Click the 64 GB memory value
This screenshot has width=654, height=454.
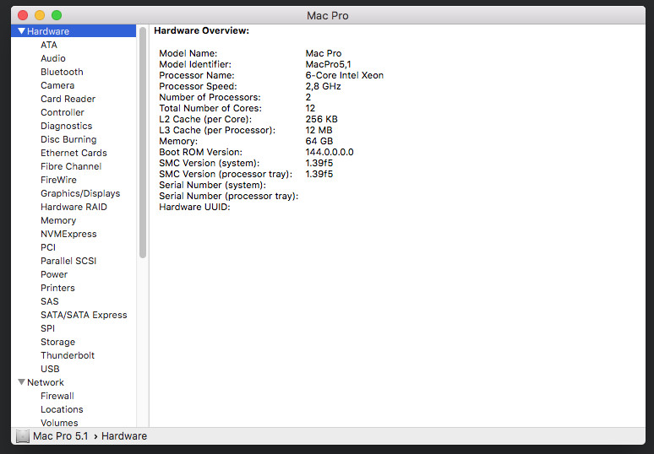[x=319, y=141]
